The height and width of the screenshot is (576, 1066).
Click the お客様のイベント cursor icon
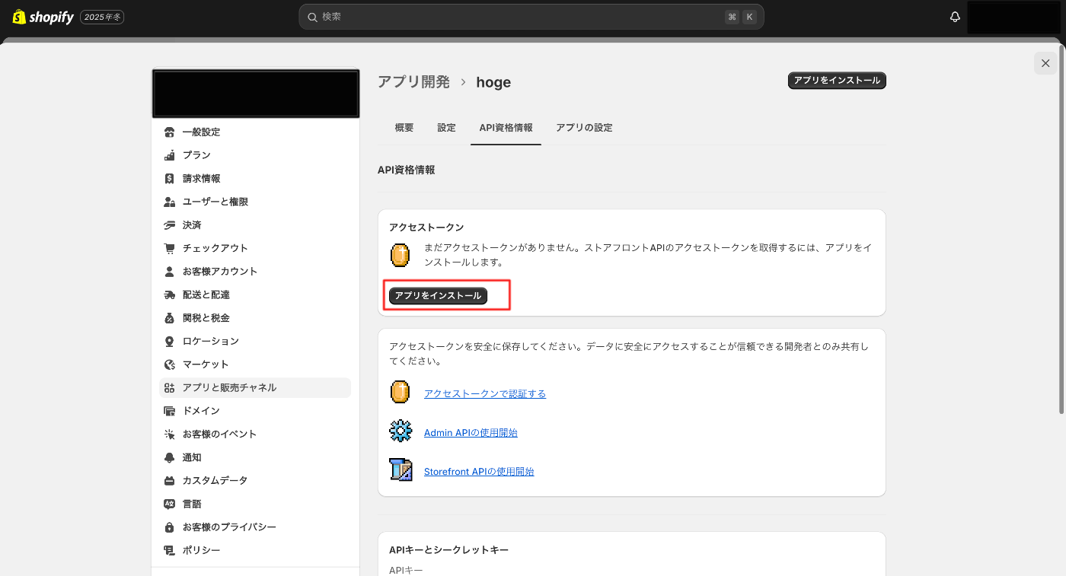tap(170, 434)
